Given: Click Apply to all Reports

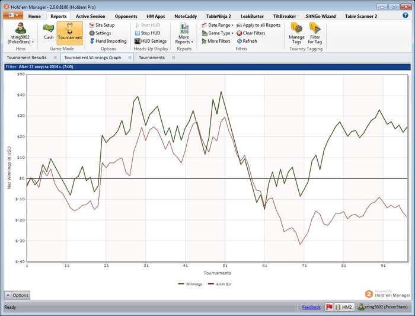Looking at the screenshot, I should 258,25.
